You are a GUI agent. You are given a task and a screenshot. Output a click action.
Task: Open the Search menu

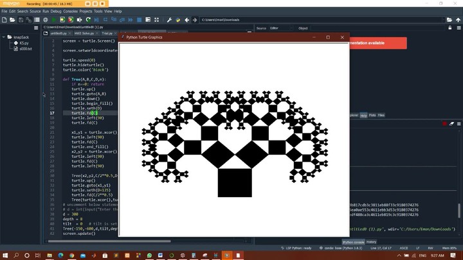[23, 11]
